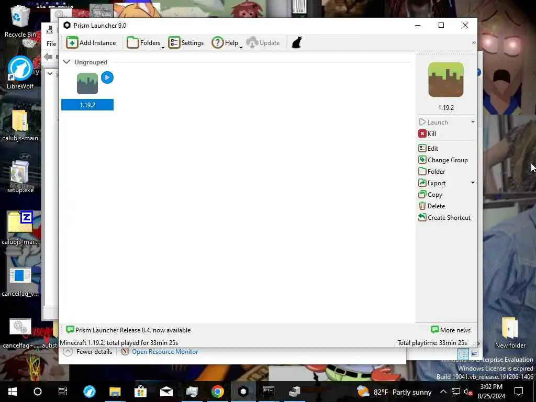Select calubjs-mai... zip archive on desktop
Screen dimensions: 536x402
(x=20, y=228)
